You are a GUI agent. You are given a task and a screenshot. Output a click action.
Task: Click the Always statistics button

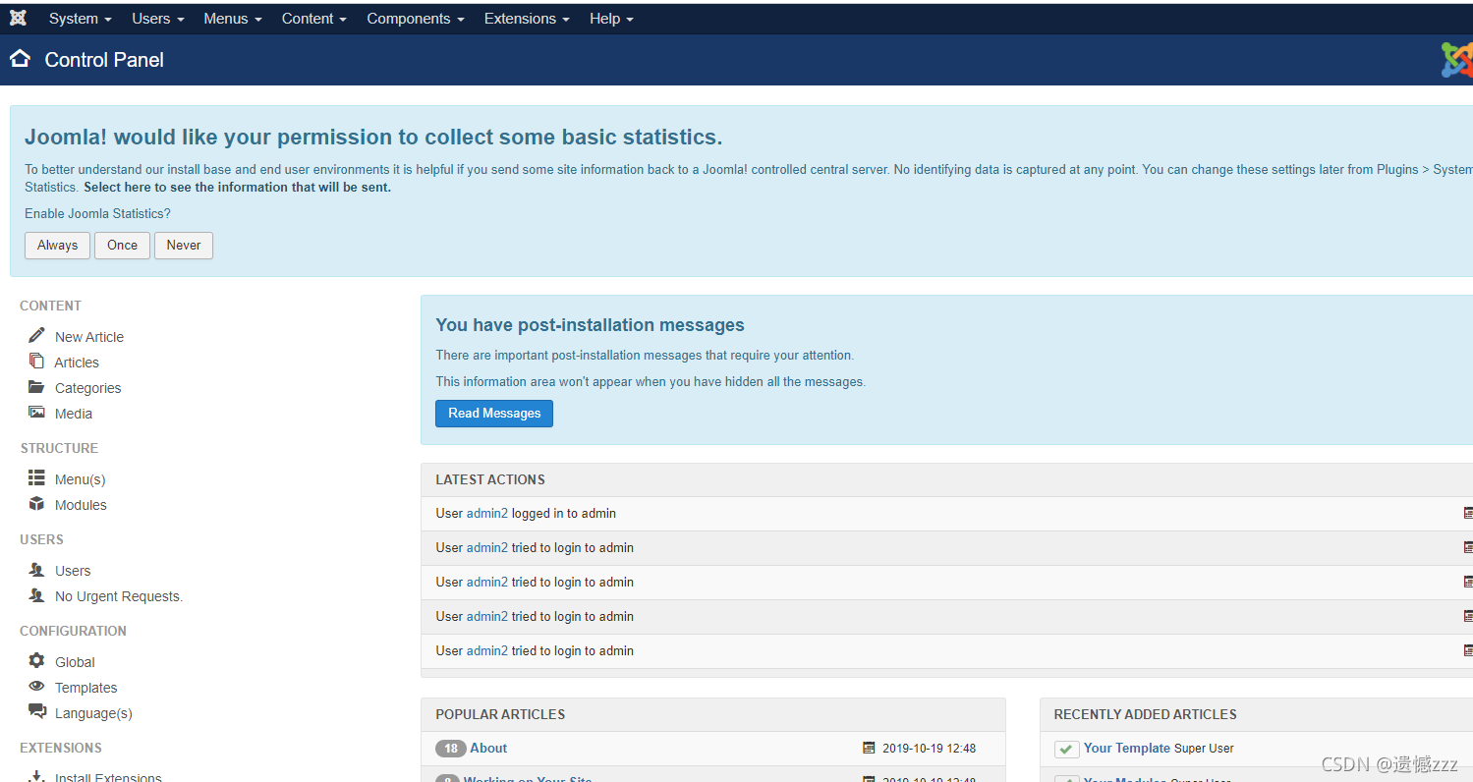57,246
